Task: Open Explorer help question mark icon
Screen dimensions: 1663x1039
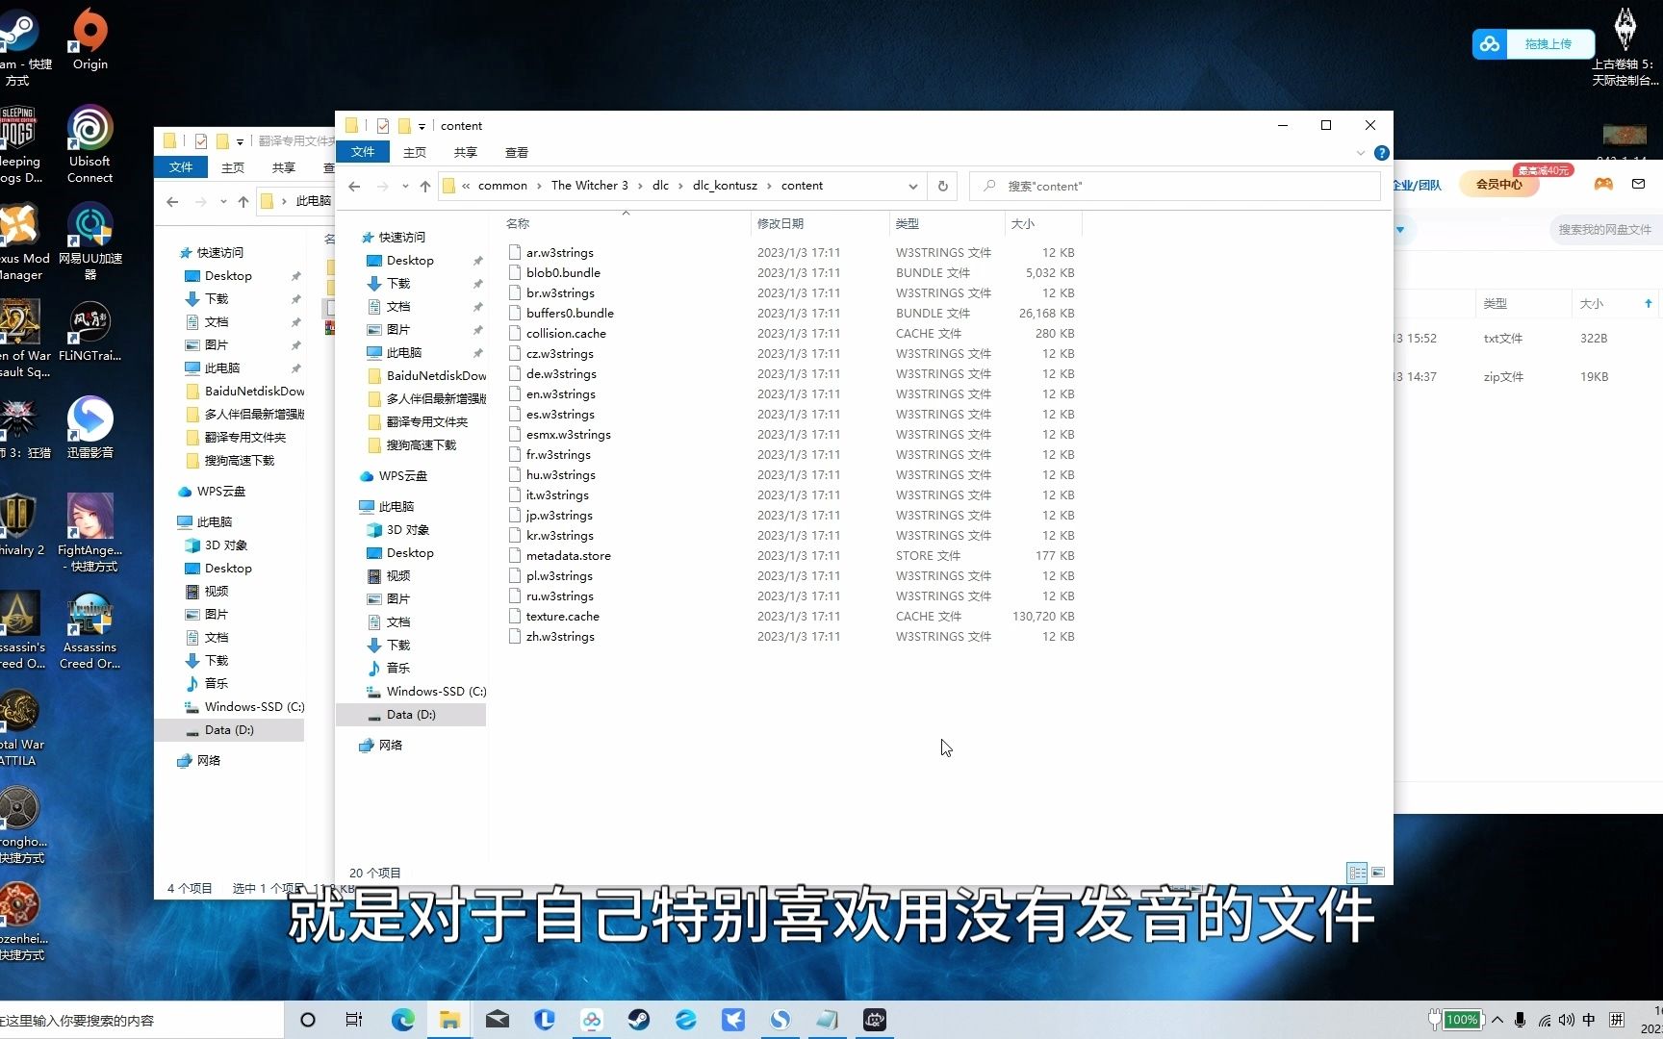Action: (x=1382, y=153)
